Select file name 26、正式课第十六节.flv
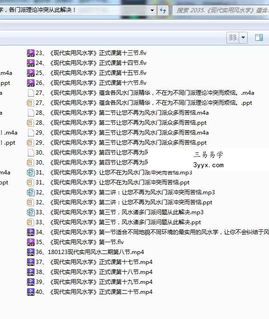The image size is (269, 319). pyautogui.click(x=91, y=83)
